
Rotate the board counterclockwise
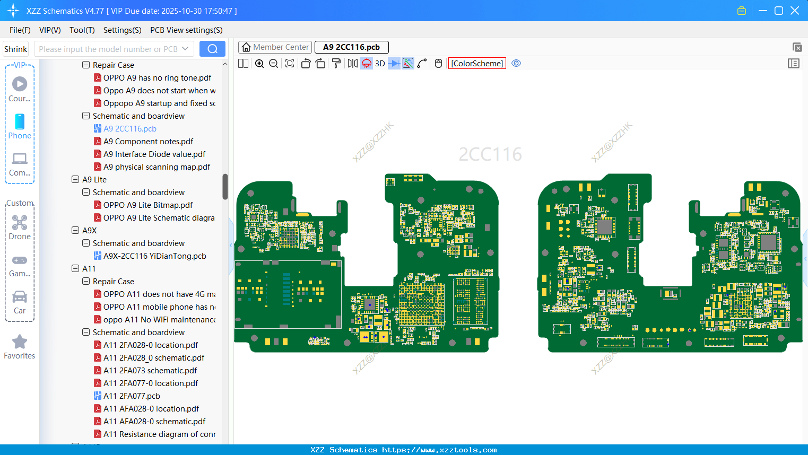click(306, 64)
